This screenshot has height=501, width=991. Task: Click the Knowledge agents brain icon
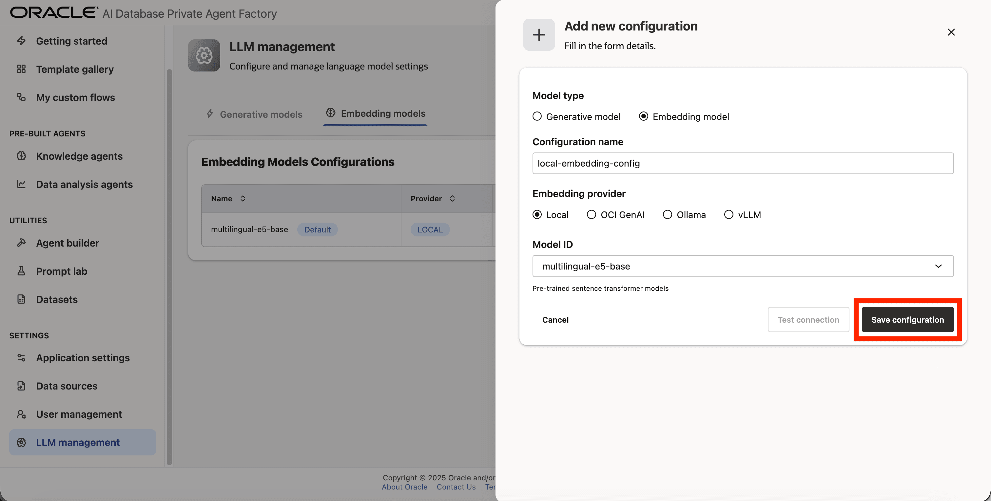point(22,156)
